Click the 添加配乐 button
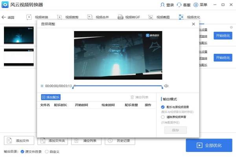236x157 pixels. 51,97
